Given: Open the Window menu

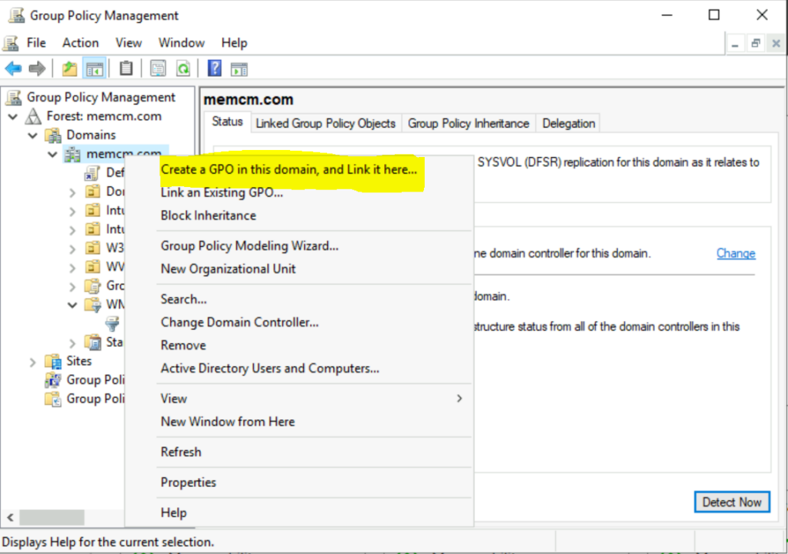Looking at the screenshot, I should coord(182,43).
